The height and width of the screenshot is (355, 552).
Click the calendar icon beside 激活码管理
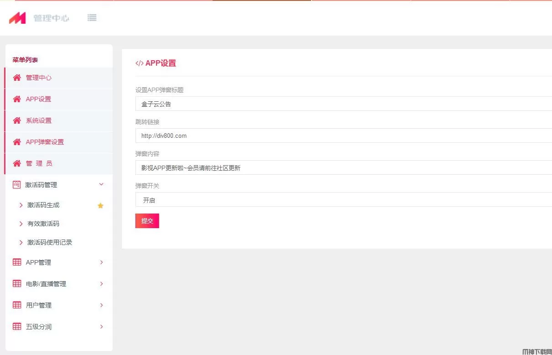coord(17,185)
